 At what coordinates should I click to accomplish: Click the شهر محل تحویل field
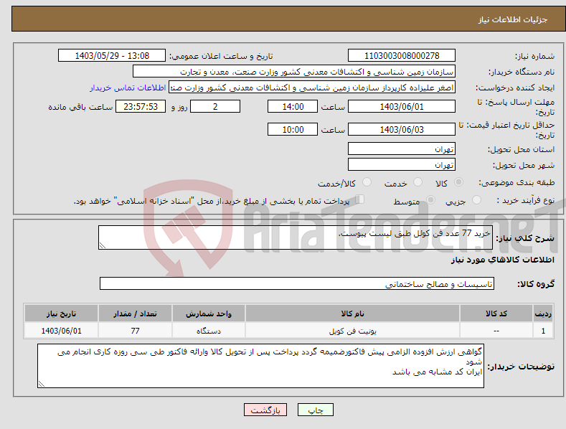click(402, 165)
